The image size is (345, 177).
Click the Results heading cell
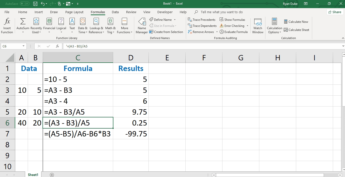(x=131, y=68)
